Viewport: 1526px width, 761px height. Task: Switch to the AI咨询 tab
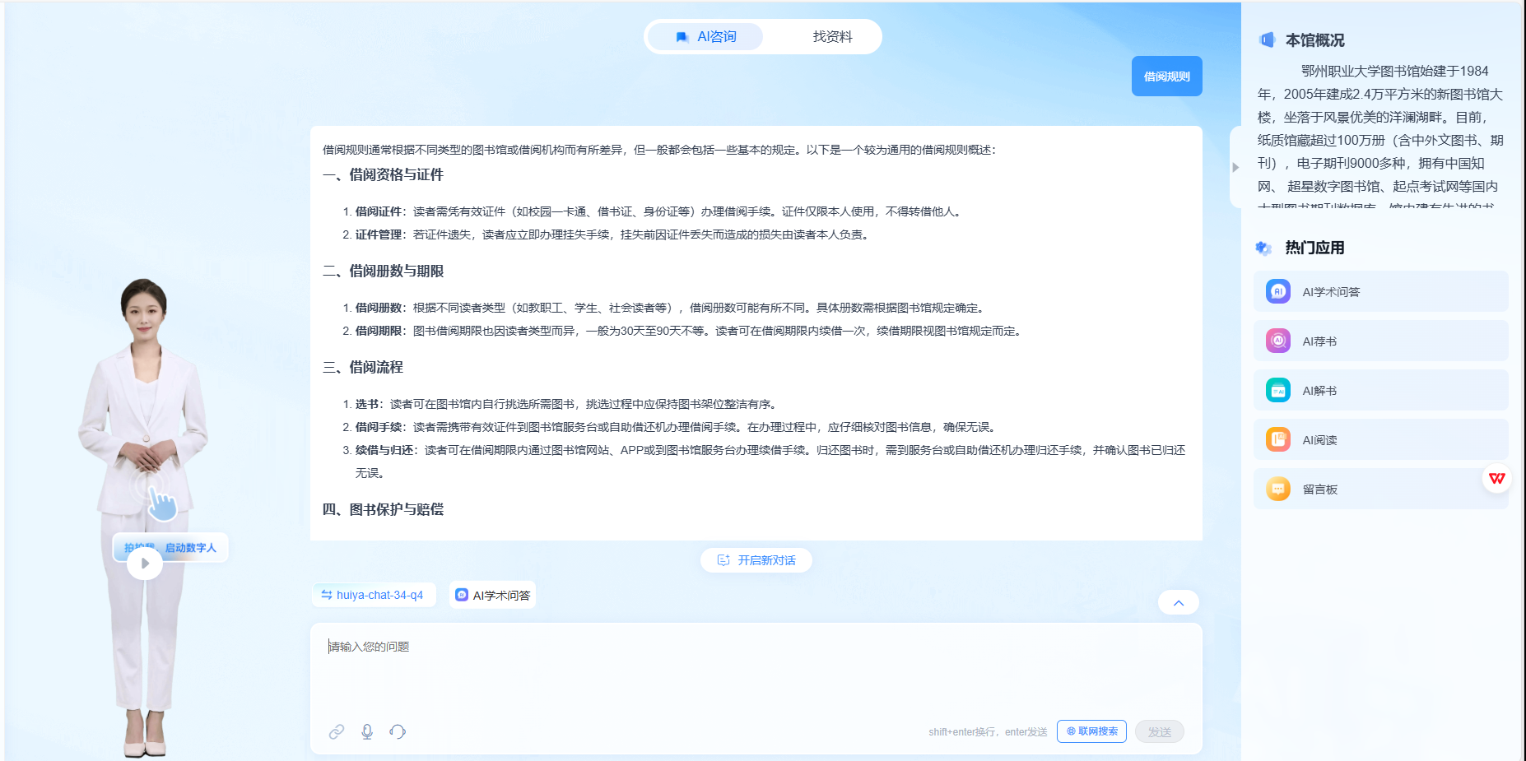[x=706, y=37]
